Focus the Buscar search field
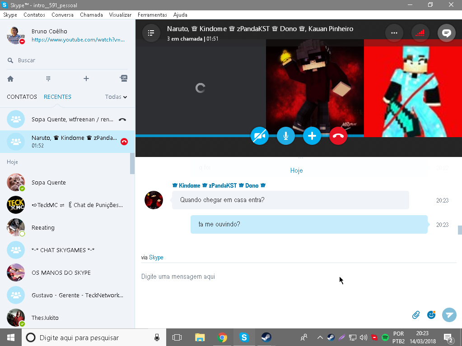 click(67, 60)
